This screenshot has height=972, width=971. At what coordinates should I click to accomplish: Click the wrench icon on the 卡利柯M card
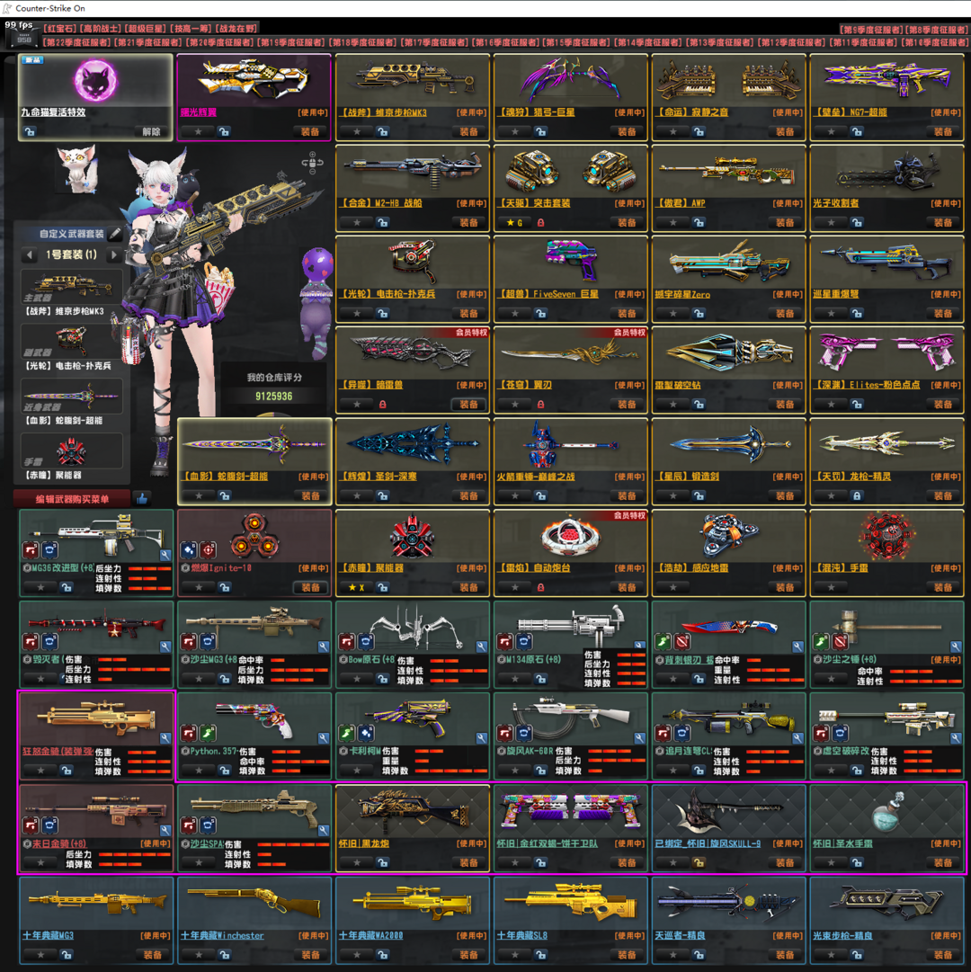coord(482,738)
